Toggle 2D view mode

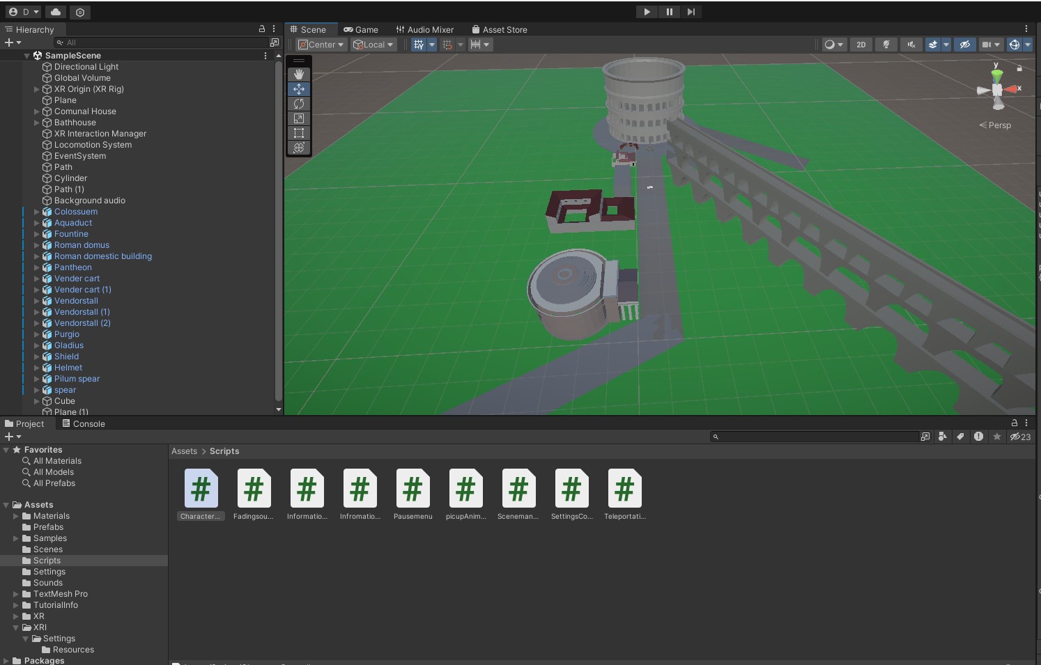pos(861,45)
